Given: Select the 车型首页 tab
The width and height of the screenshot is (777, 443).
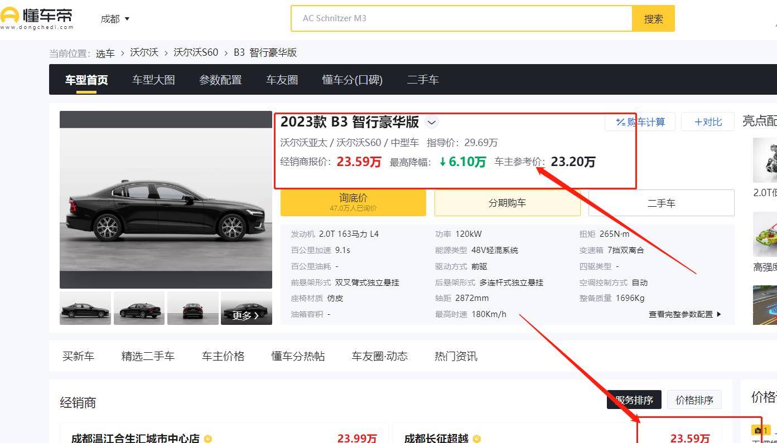Looking at the screenshot, I should tap(86, 80).
